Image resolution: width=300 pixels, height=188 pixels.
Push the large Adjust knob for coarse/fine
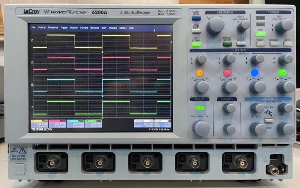coord(201,128)
